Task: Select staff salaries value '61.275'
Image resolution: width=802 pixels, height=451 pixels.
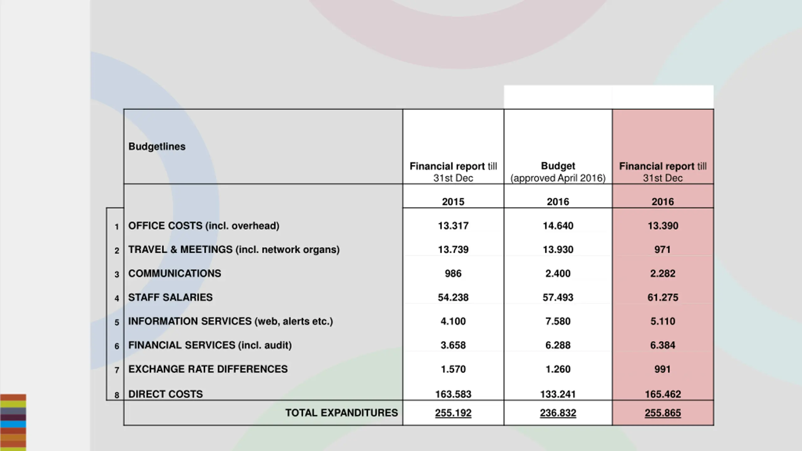Action: click(663, 297)
